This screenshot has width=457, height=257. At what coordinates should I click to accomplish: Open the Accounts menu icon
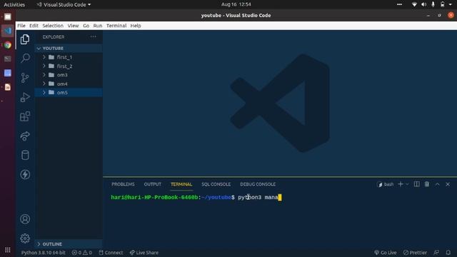(25, 219)
